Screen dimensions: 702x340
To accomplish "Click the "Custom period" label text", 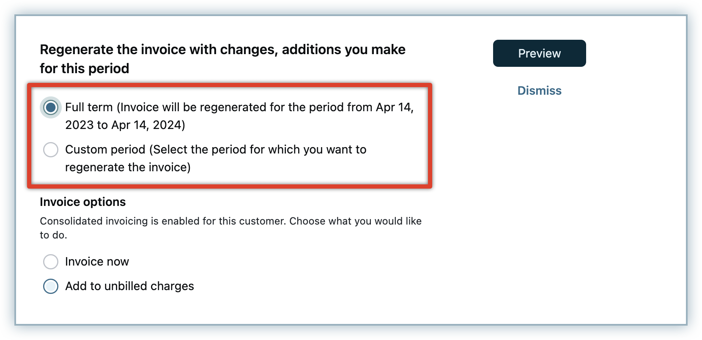I will pyautogui.click(x=105, y=150).
